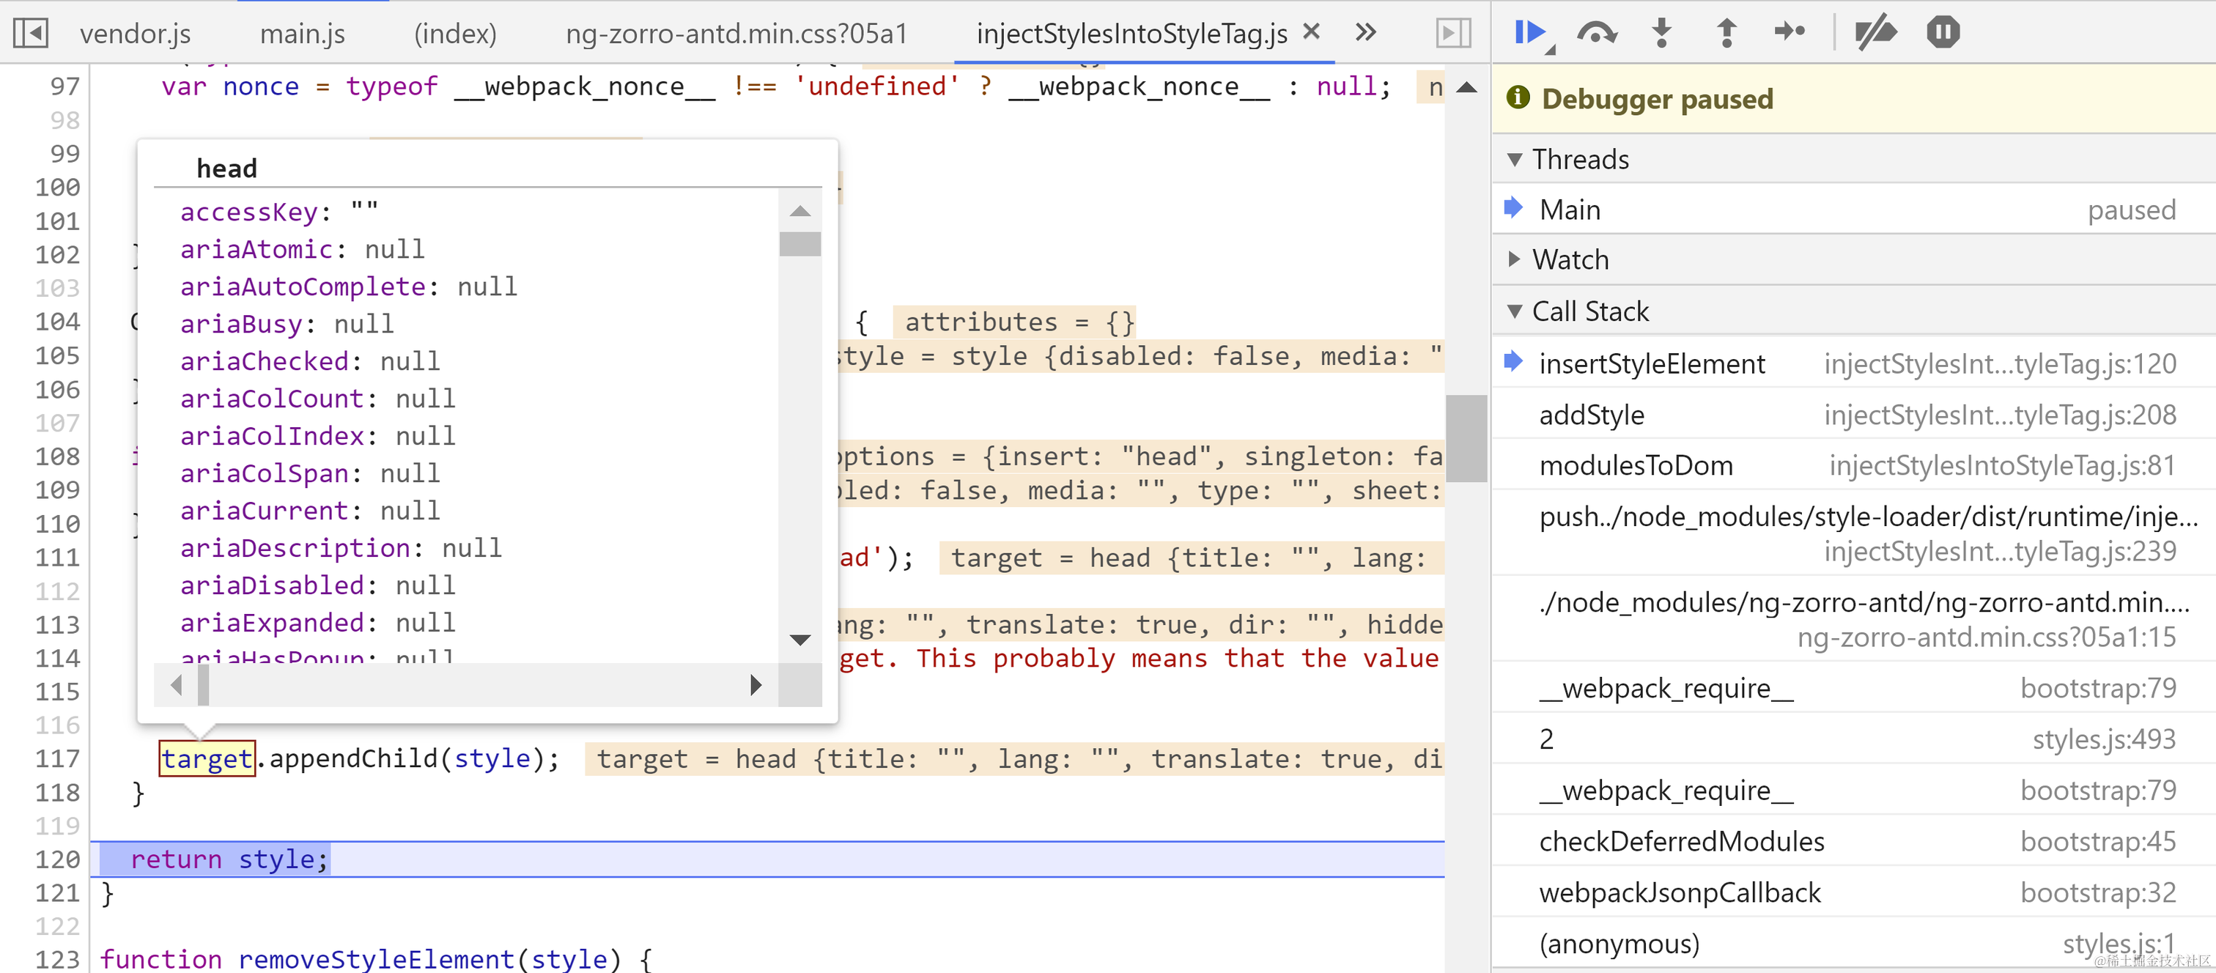The width and height of the screenshot is (2216, 973).
Task: Hide the debugger sidebar
Action: click(x=1453, y=33)
